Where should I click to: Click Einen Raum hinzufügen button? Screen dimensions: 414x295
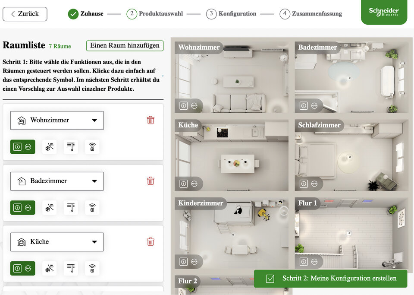125,45
